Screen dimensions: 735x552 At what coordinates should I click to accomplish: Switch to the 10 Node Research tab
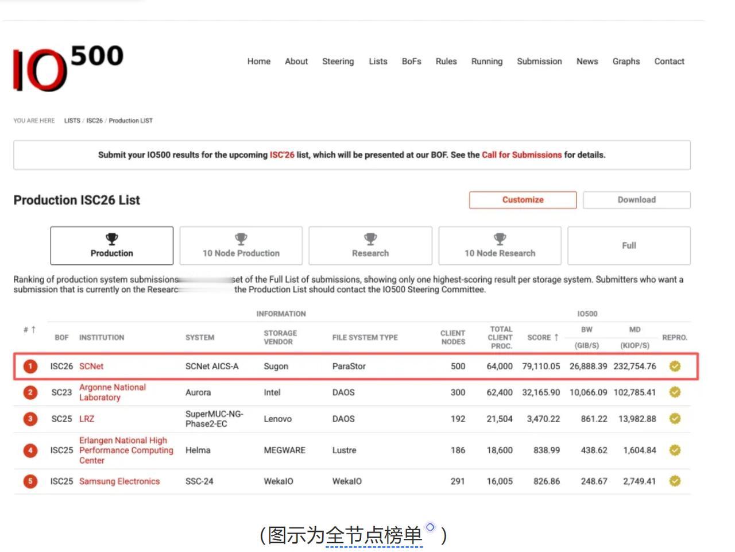(500, 246)
